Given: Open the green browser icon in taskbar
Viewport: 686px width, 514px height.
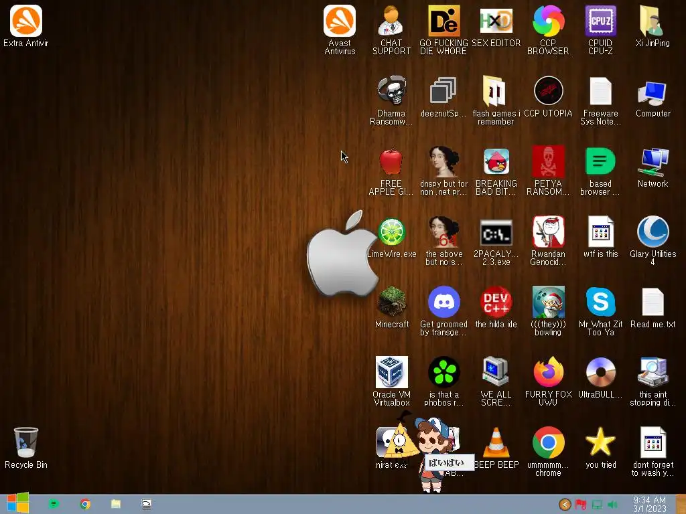Looking at the screenshot, I should click(54, 504).
